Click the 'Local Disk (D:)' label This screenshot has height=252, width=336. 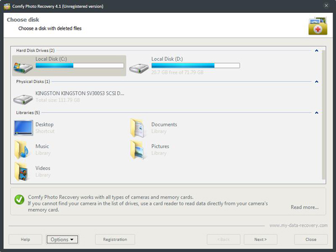(x=167, y=59)
